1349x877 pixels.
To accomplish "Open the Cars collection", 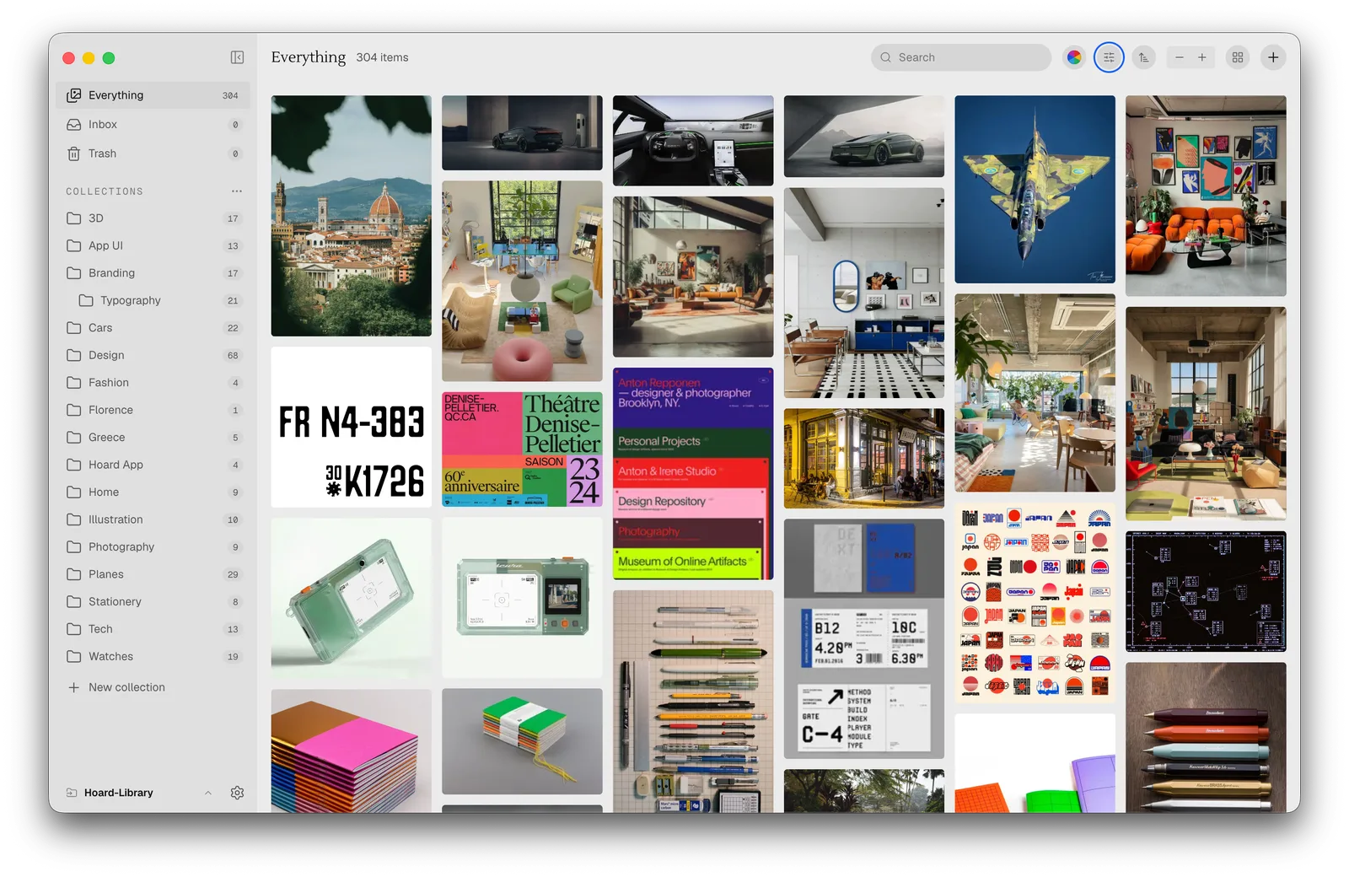I will (x=153, y=328).
